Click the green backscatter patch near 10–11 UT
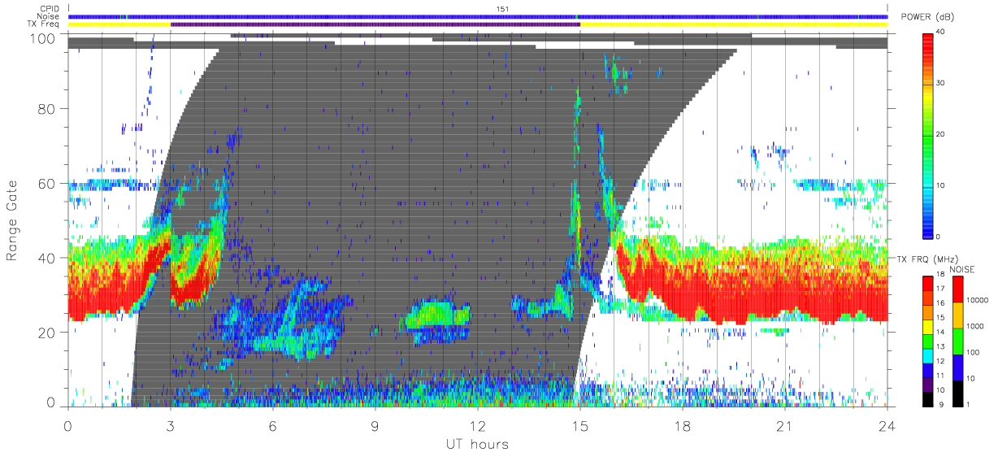This screenshot has width=998, height=461. 439,315
